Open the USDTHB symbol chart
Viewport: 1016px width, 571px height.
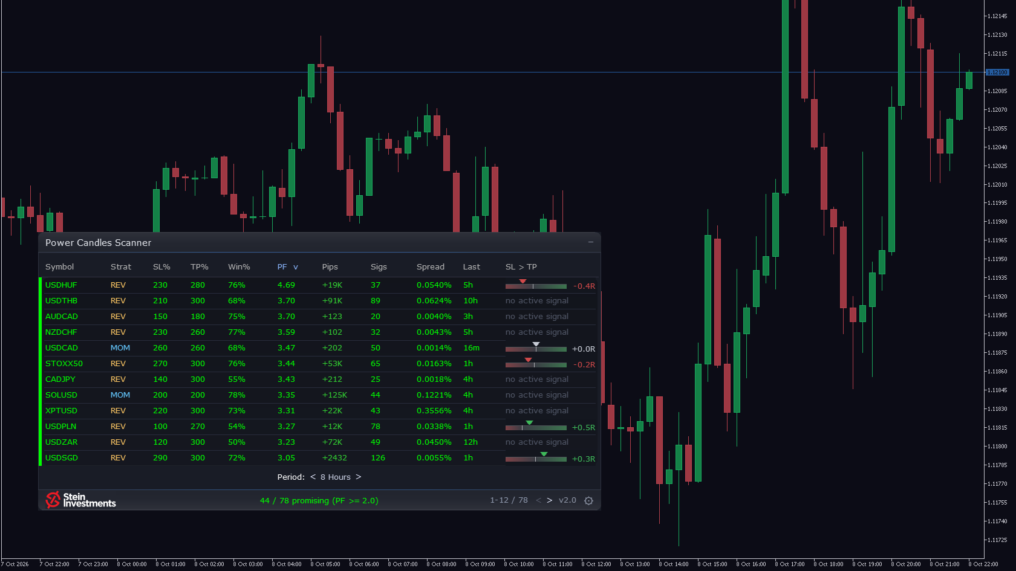click(x=61, y=300)
